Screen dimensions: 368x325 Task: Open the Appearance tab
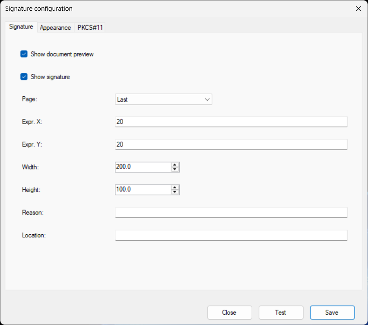(55, 28)
